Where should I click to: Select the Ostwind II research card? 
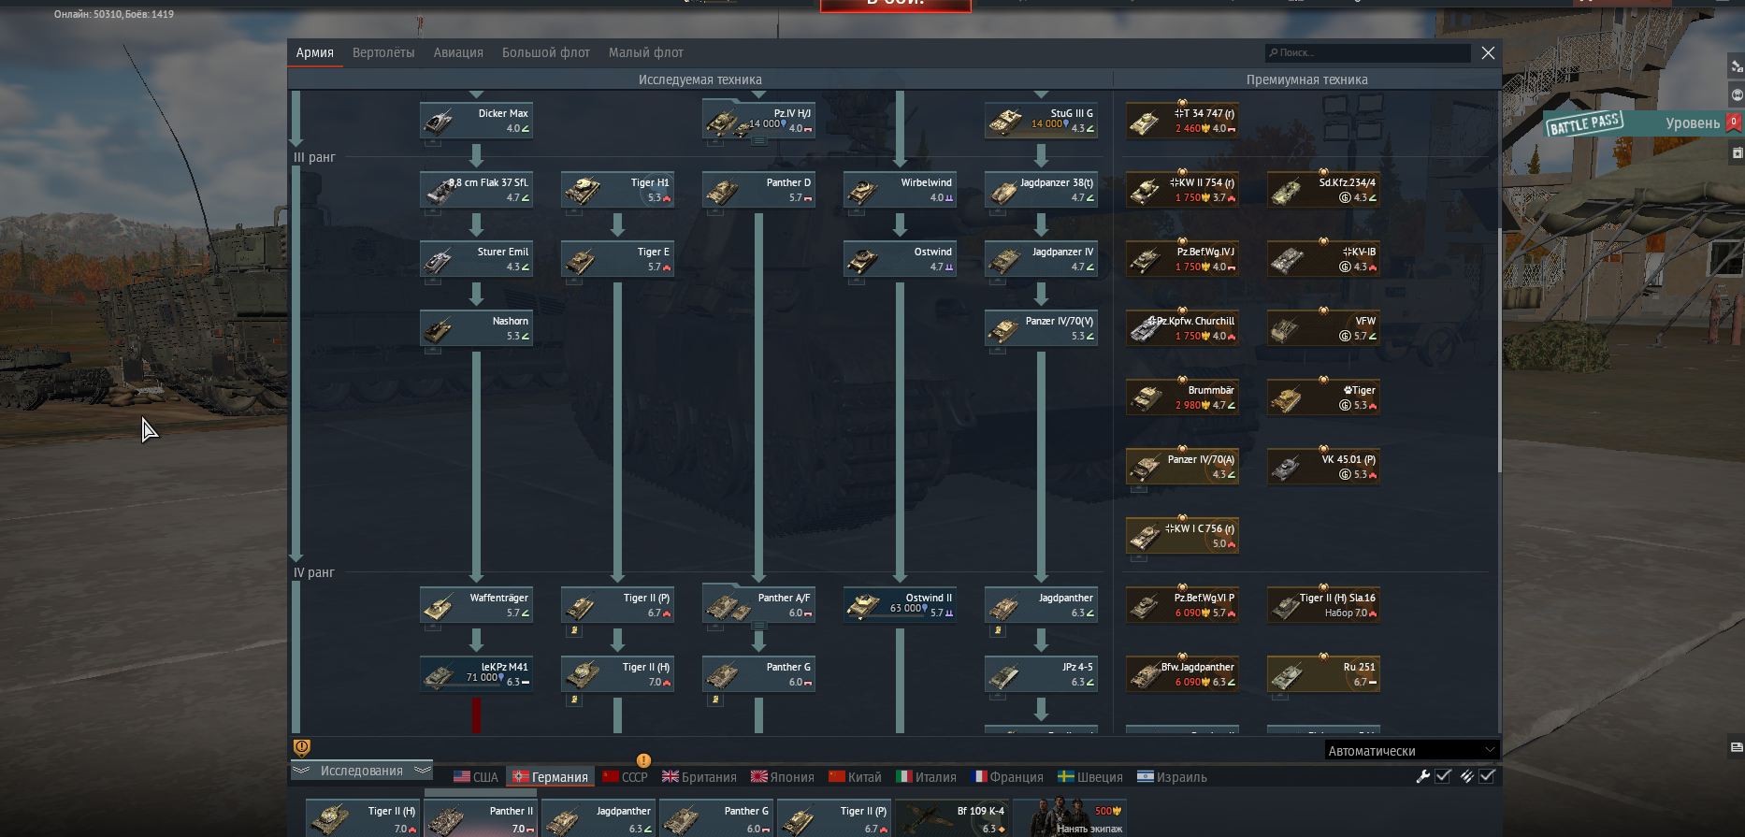point(900,605)
